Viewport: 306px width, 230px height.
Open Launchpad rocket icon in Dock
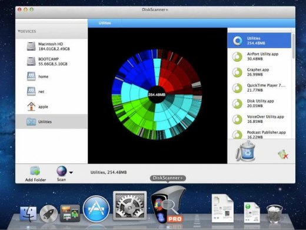click(x=49, y=214)
